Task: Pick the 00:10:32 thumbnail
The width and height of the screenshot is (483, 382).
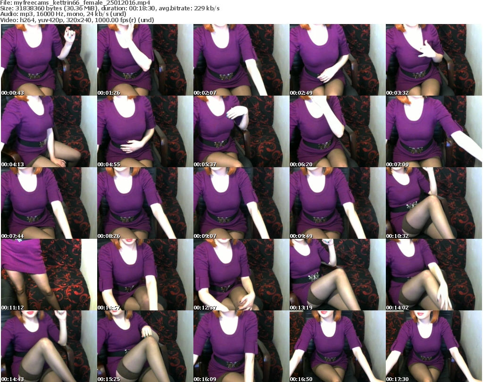Action: [434, 203]
